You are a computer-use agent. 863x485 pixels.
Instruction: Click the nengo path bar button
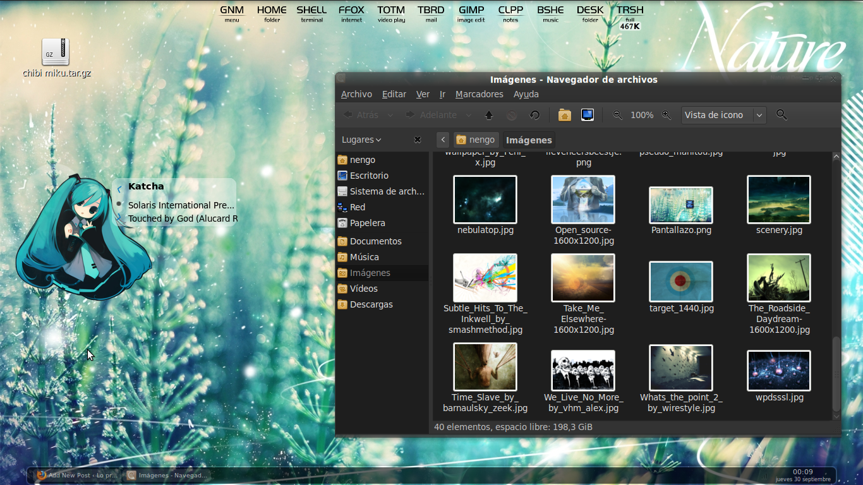(476, 140)
